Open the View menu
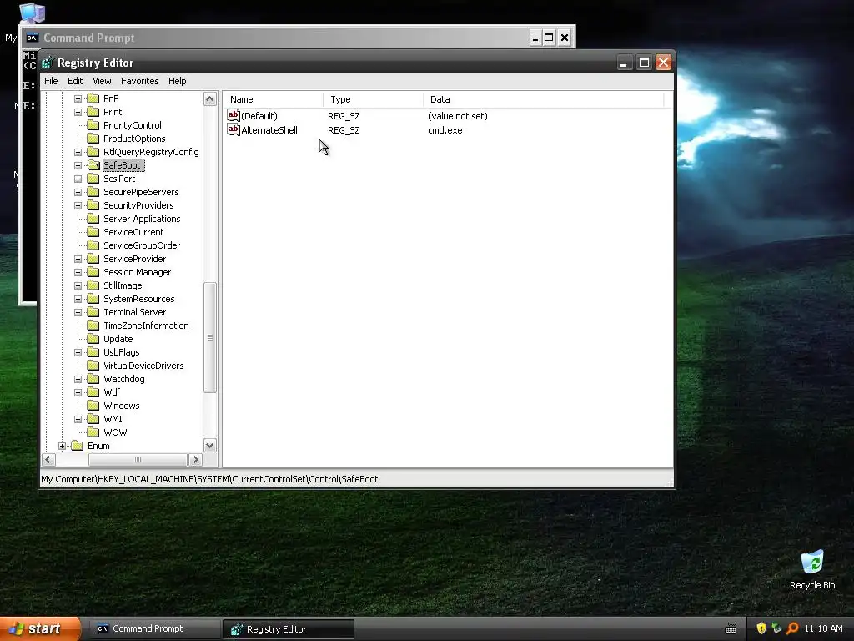854x641 pixels. point(102,81)
